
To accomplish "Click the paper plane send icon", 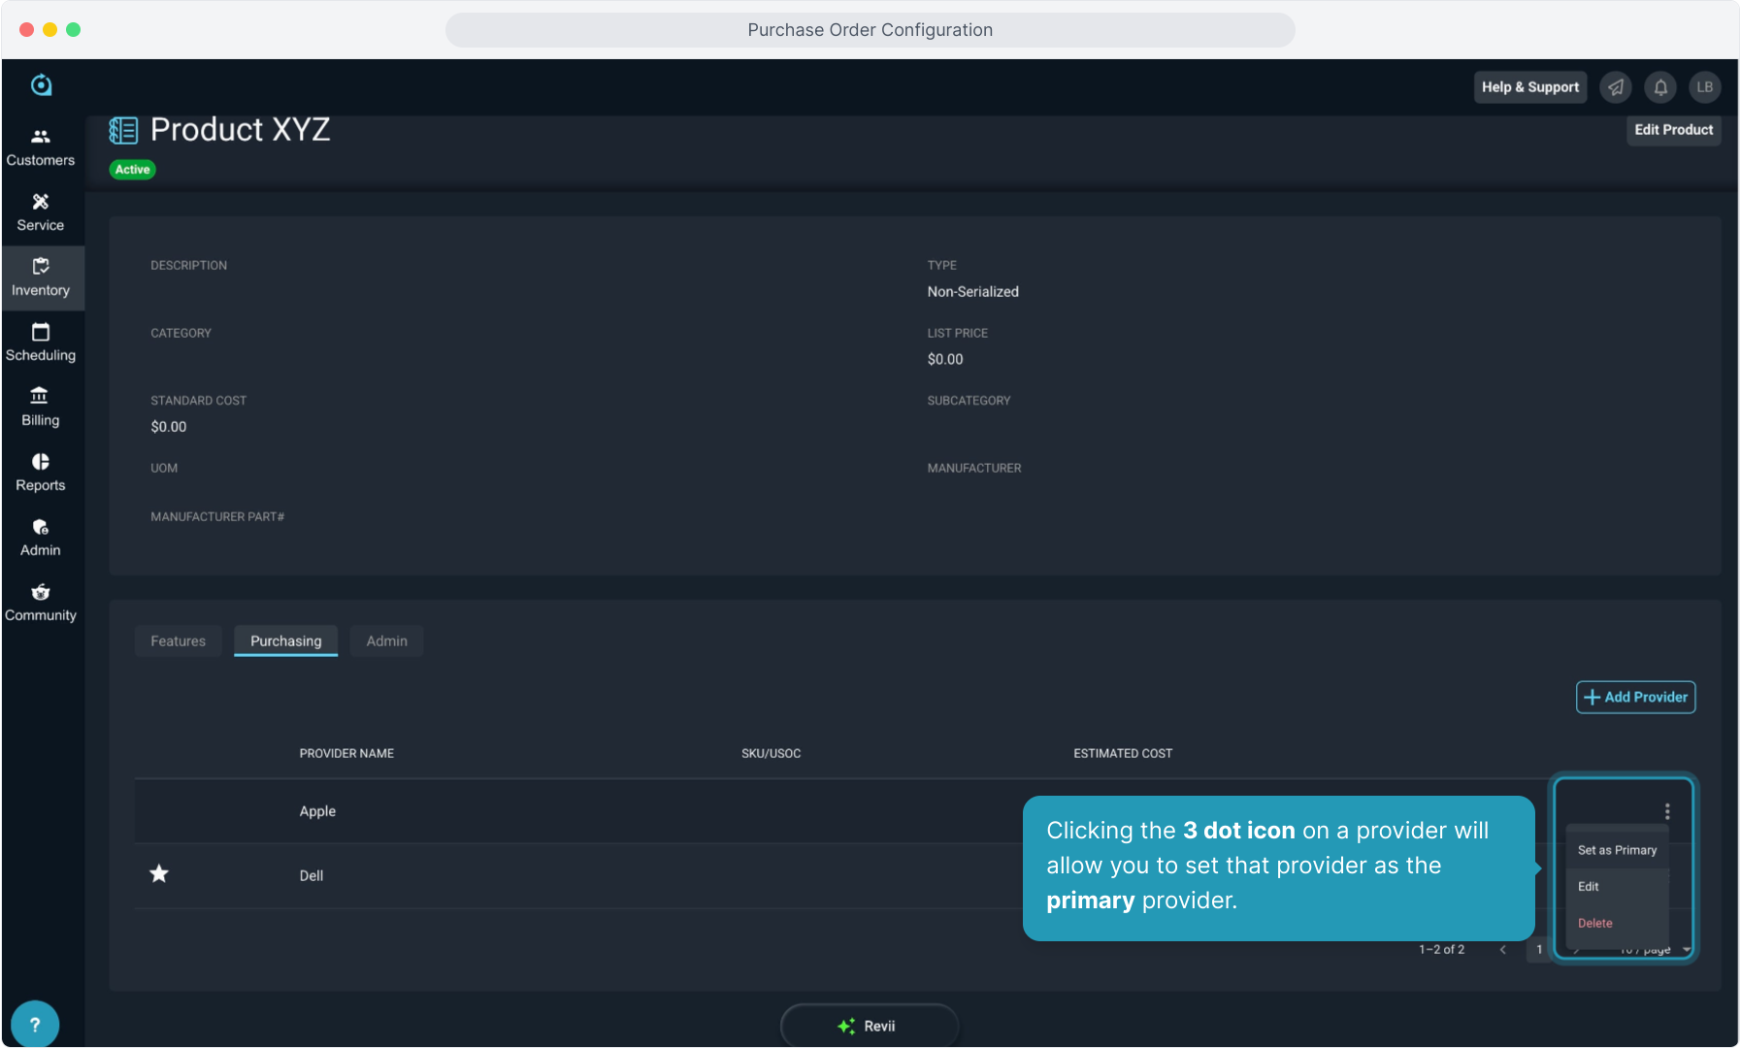I will click(x=1616, y=87).
